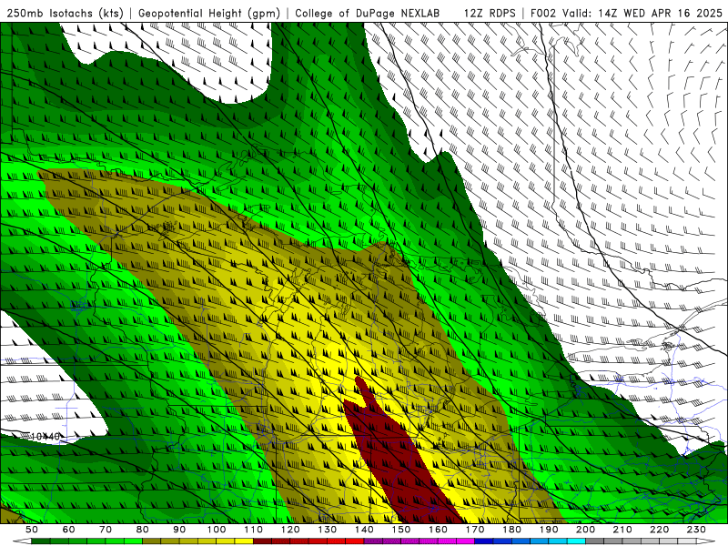Click the legend value 100
The height and width of the screenshot is (546, 728).
tap(217, 530)
